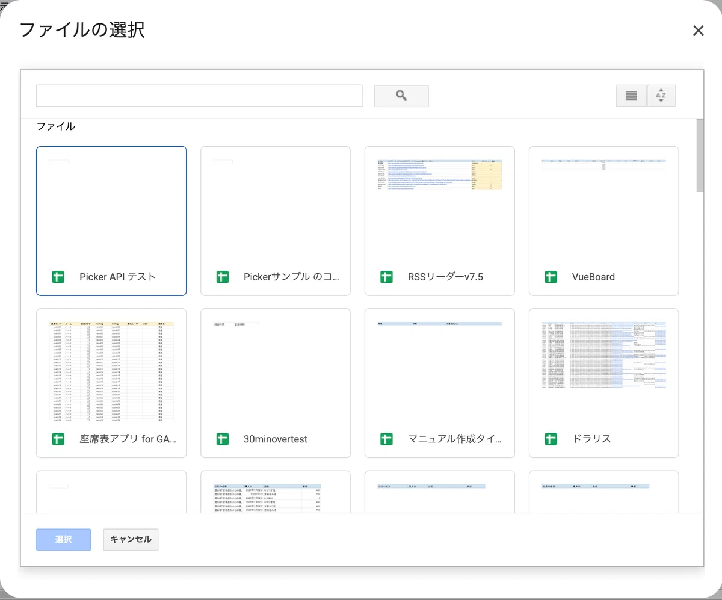722x600 pixels.
Task: Click the Pickerサンプル preview thumbnail
Action: coord(276,209)
